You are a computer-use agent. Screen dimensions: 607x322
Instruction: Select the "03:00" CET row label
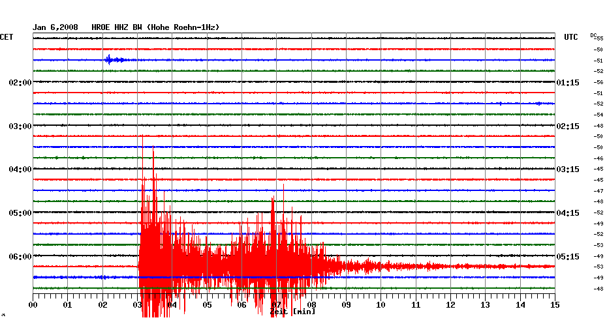click(20, 126)
